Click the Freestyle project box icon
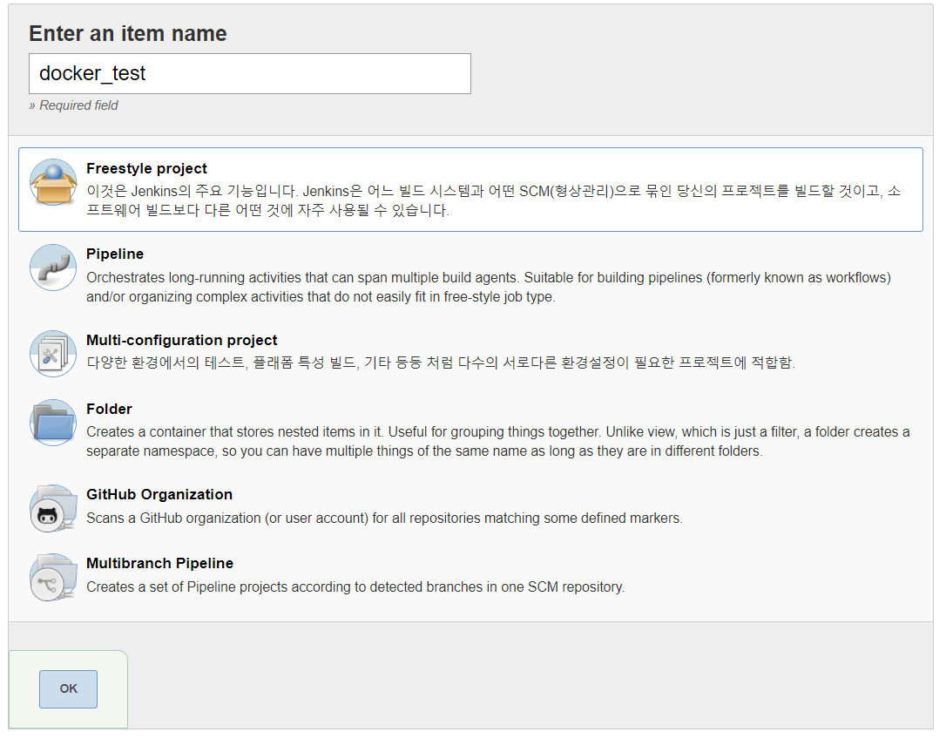 pos(53,182)
